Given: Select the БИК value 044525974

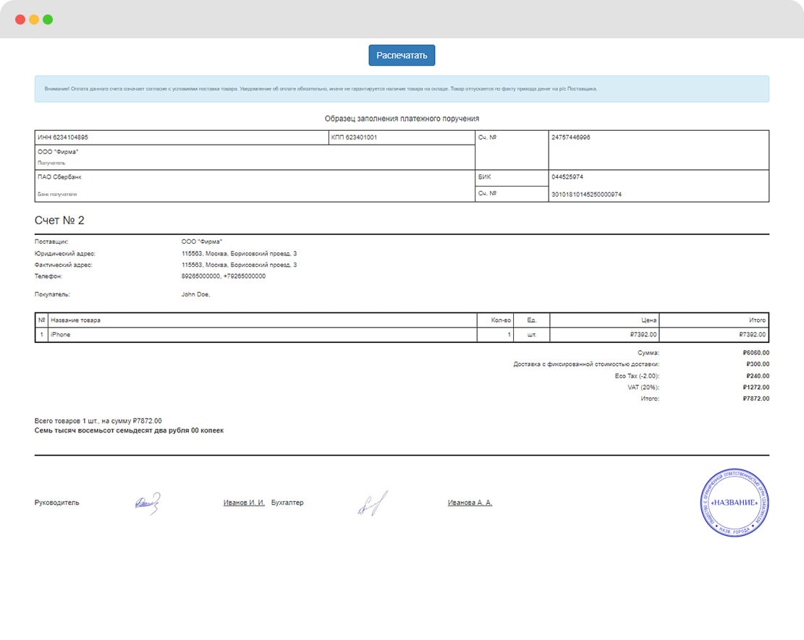Looking at the screenshot, I should [567, 176].
